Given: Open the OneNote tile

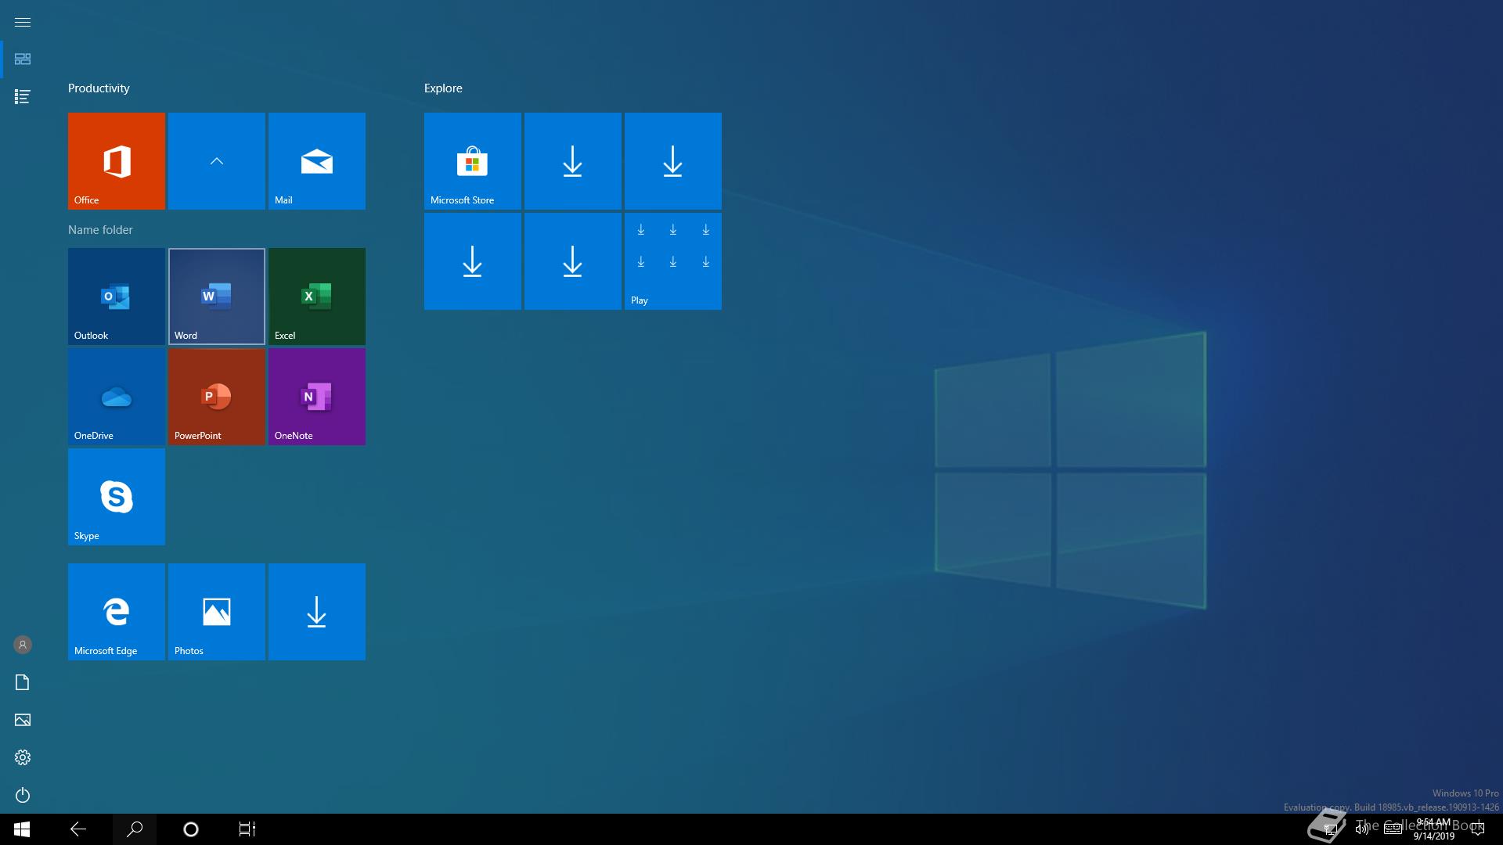Looking at the screenshot, I should click(x=317, y=397).
